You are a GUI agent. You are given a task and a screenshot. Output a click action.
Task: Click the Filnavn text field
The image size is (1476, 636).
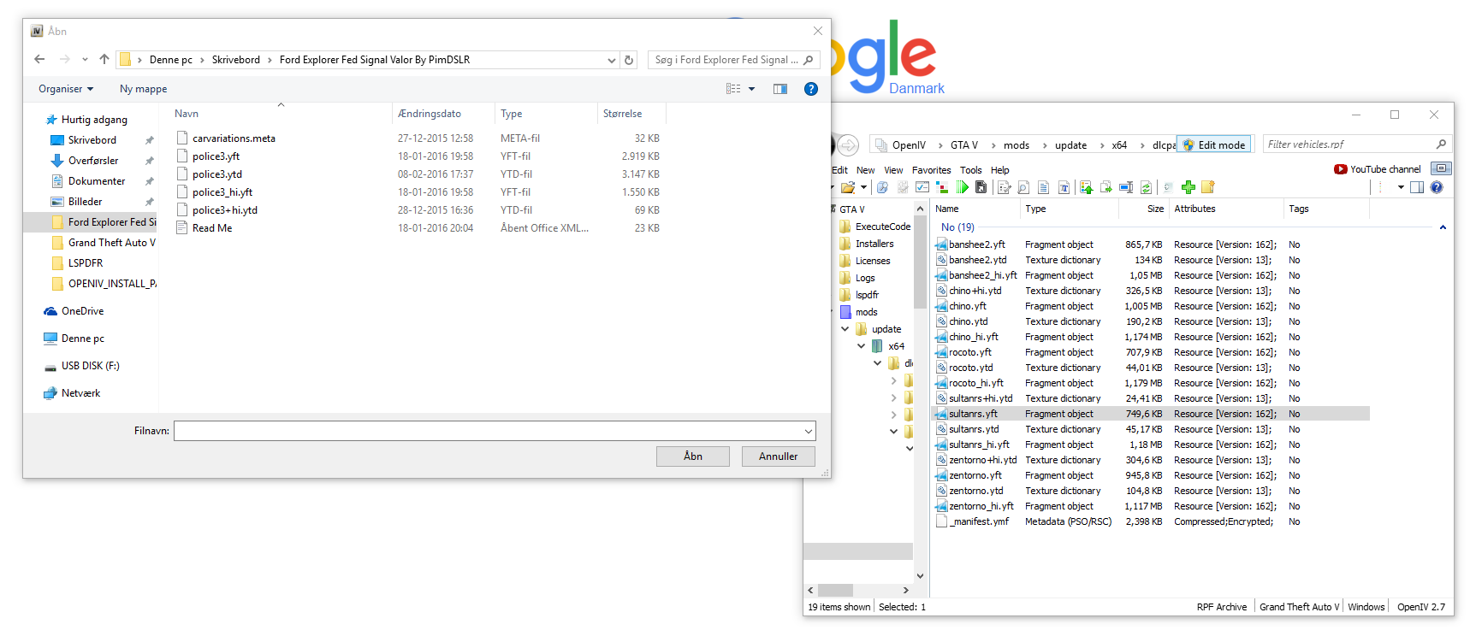click(x=488, y=431)
